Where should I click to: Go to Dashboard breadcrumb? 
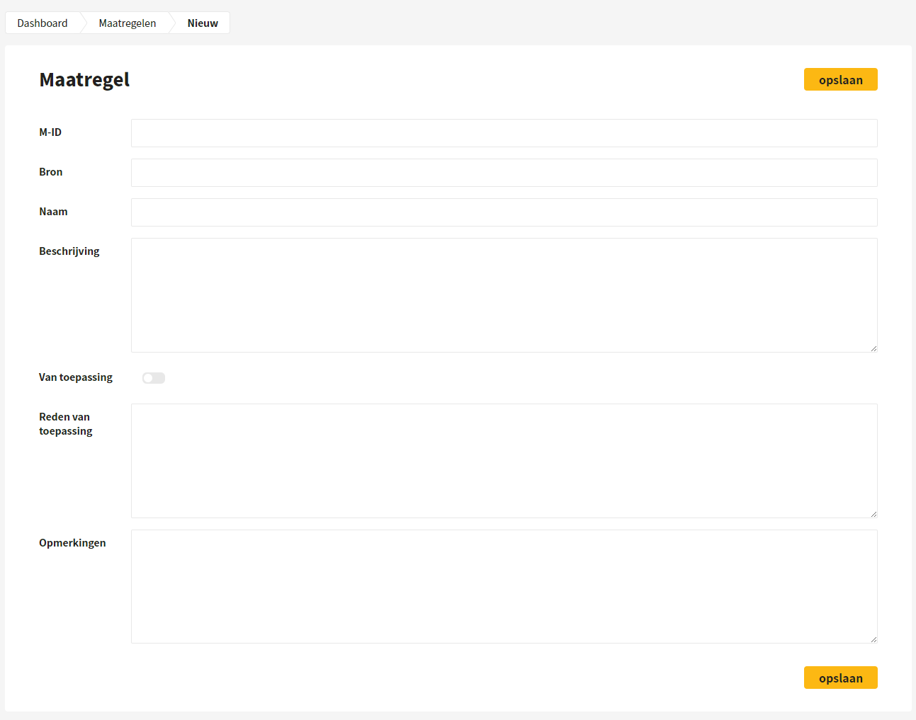pos(43,23)
